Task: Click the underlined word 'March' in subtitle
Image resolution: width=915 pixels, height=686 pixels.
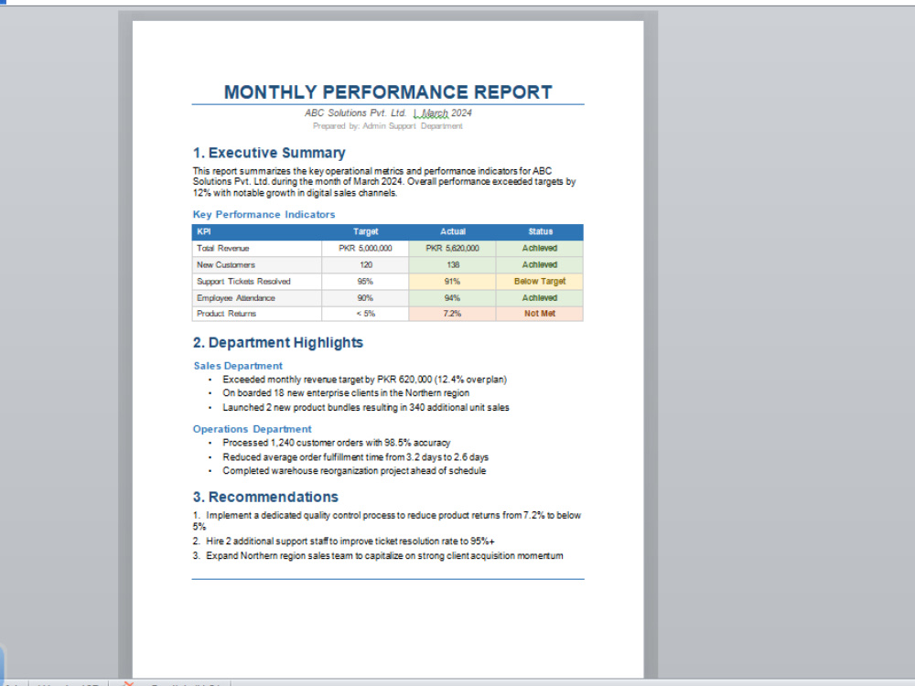Action: (435, 113)
